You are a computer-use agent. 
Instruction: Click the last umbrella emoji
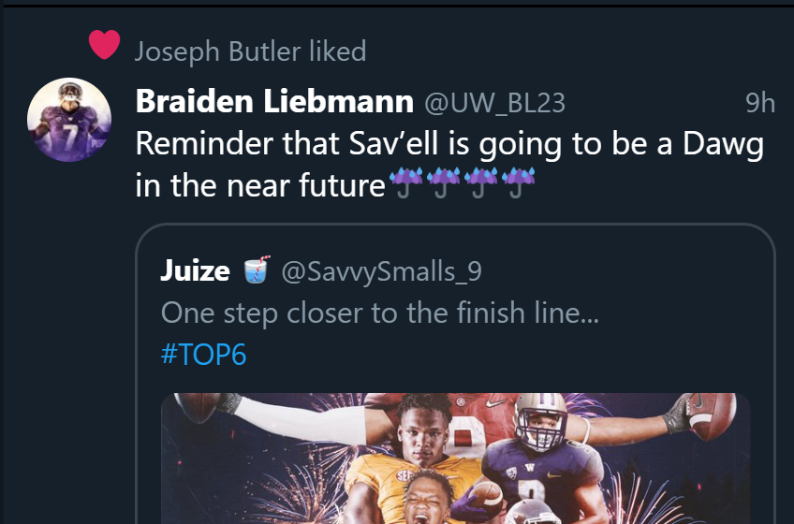[516, 184]
